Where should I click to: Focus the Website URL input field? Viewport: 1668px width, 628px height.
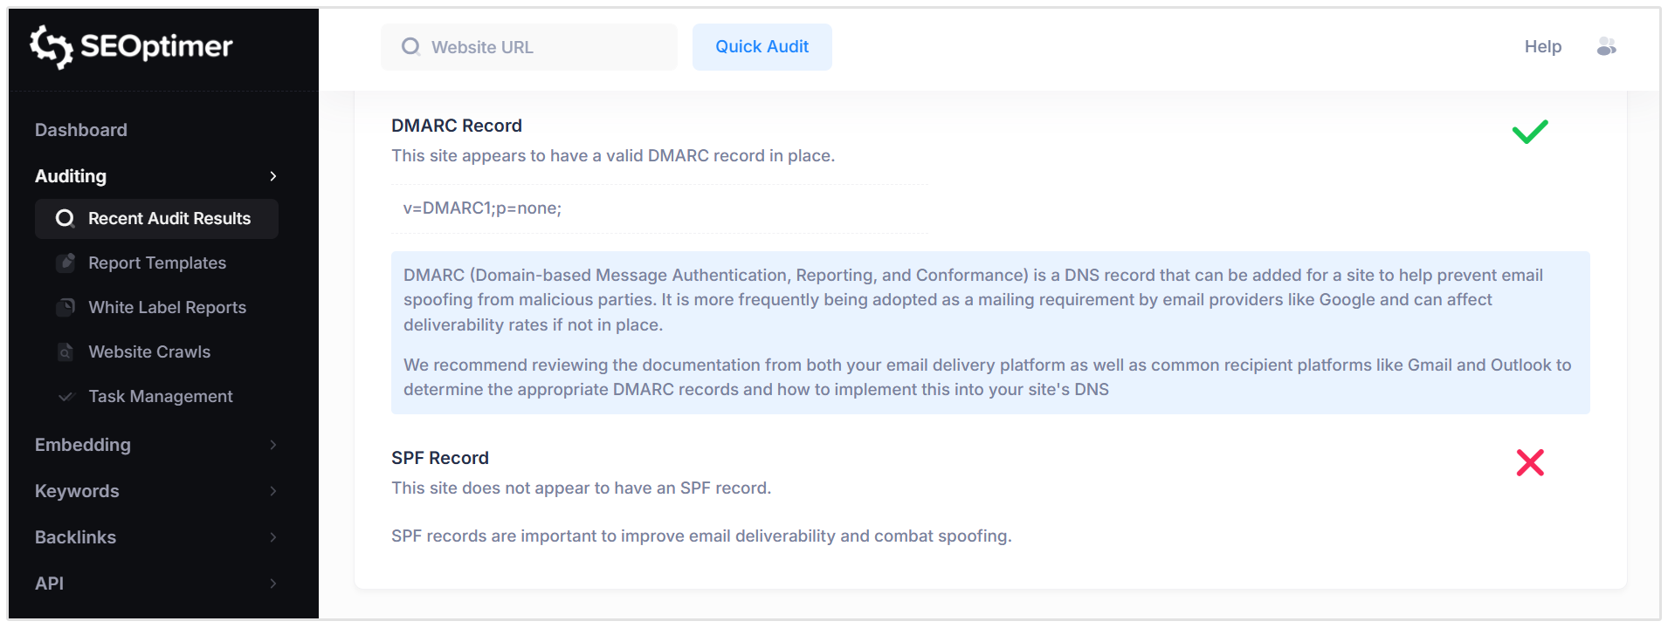pos(529,47)
